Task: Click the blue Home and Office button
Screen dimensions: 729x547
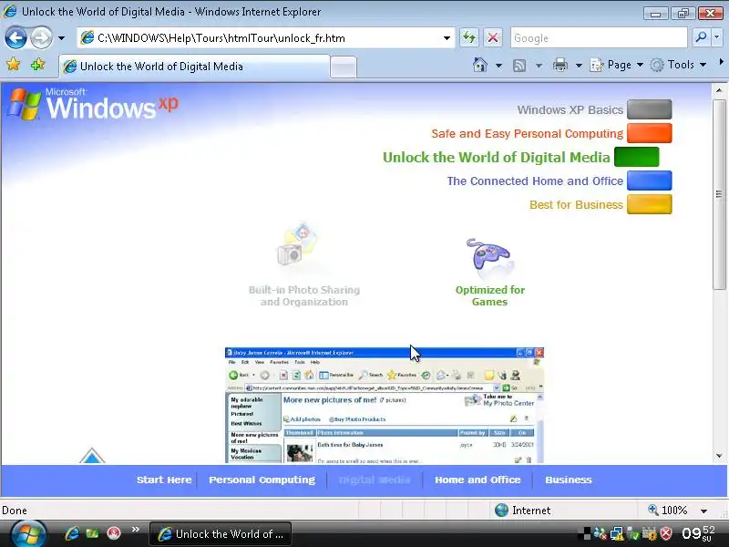Action: click(649, 181)
